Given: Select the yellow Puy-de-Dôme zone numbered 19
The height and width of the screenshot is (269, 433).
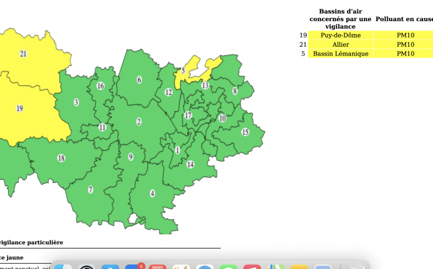Looking at the screenshot, I should point(19,108).
